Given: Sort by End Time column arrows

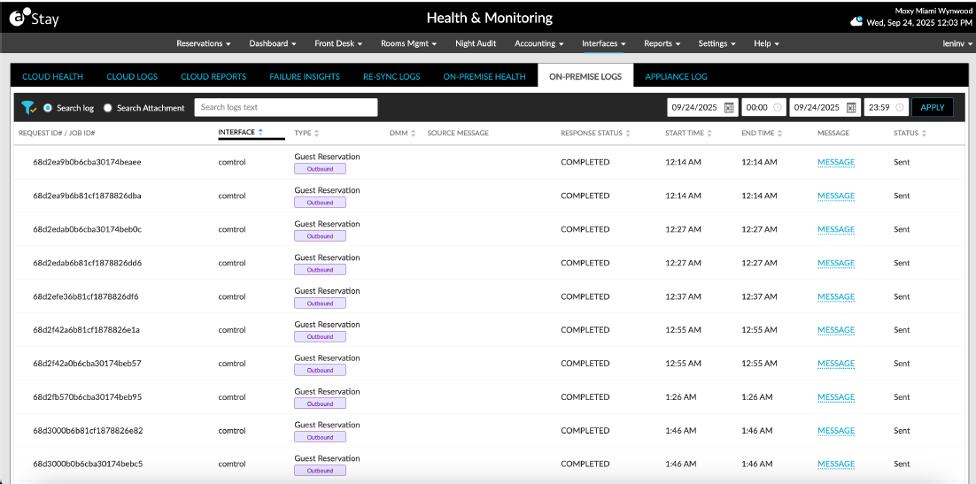Looking at the screenshot, I should coord(780,133).
